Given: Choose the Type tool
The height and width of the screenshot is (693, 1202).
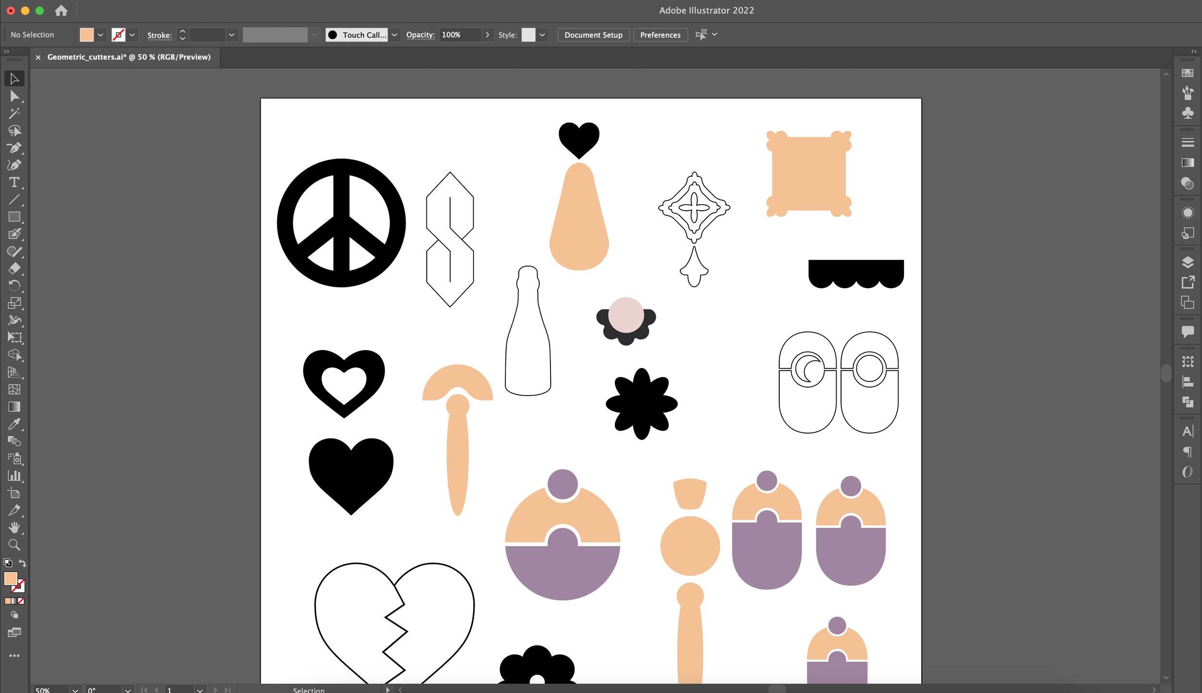Looking at the screenshot, I should pos(14,182).
